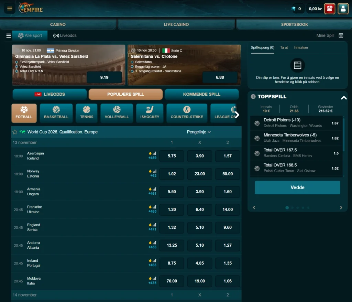Open the Tennis betting section
Image resolution: width=352 pixels, height=302 pixels.
click(86, 113)
